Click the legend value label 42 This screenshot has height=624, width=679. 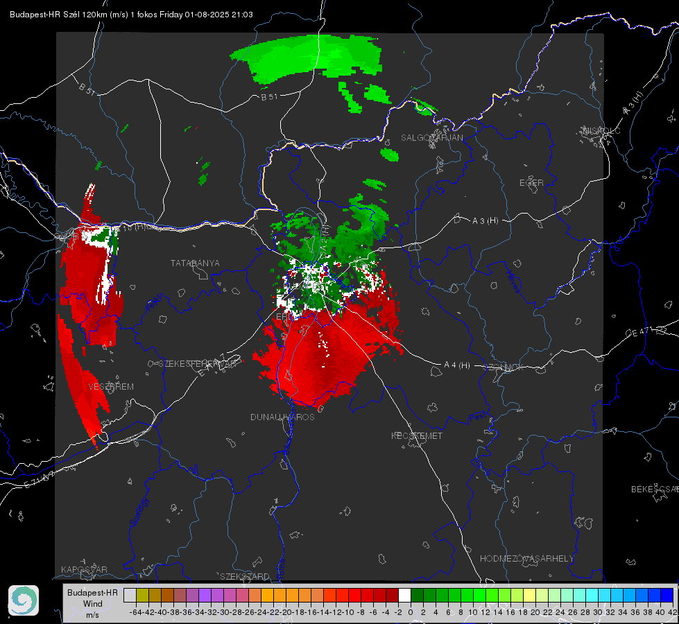click(672, 612)
